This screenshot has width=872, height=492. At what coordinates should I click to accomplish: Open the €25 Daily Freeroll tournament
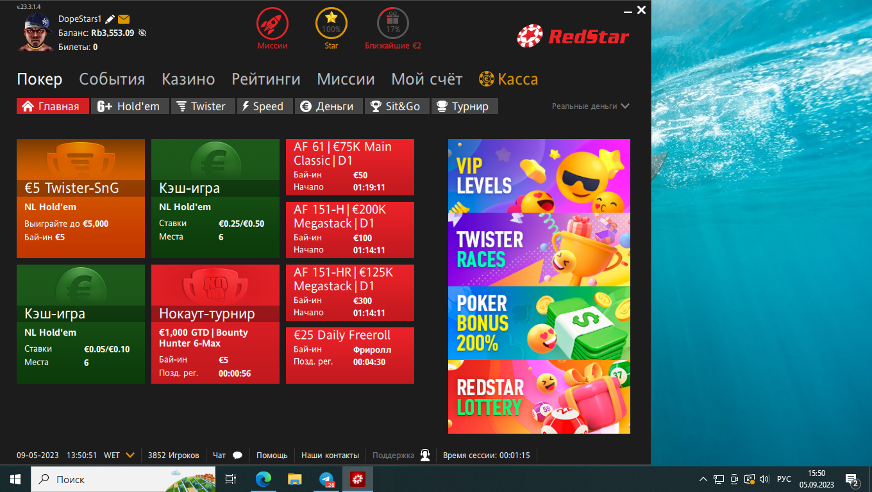click(350, 356)
